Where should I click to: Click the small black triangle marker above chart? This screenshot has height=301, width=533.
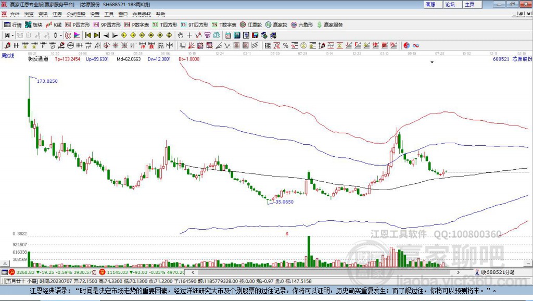[432, 62]
